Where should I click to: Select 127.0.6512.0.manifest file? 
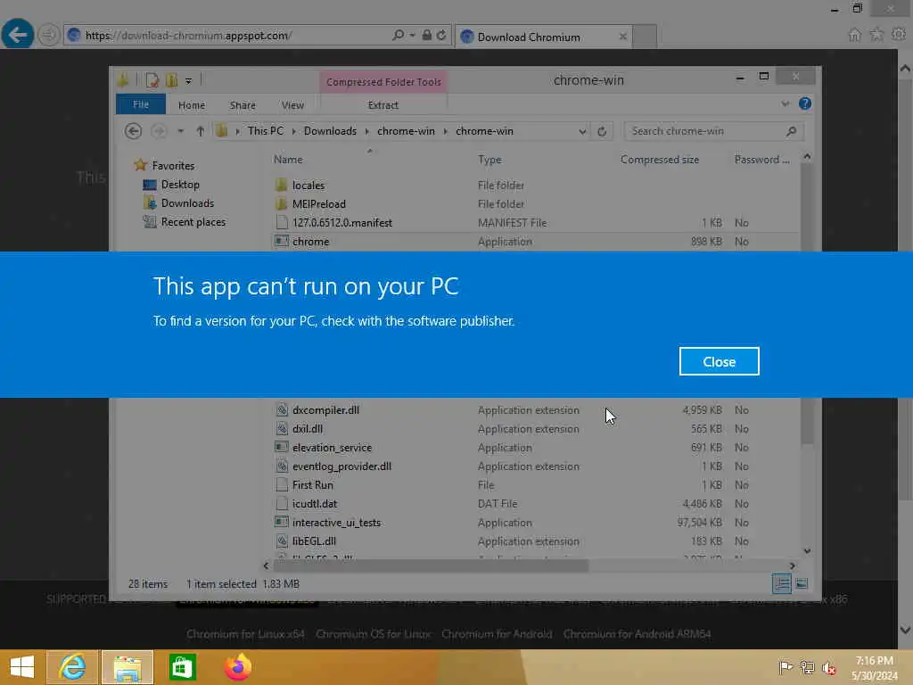341,222
